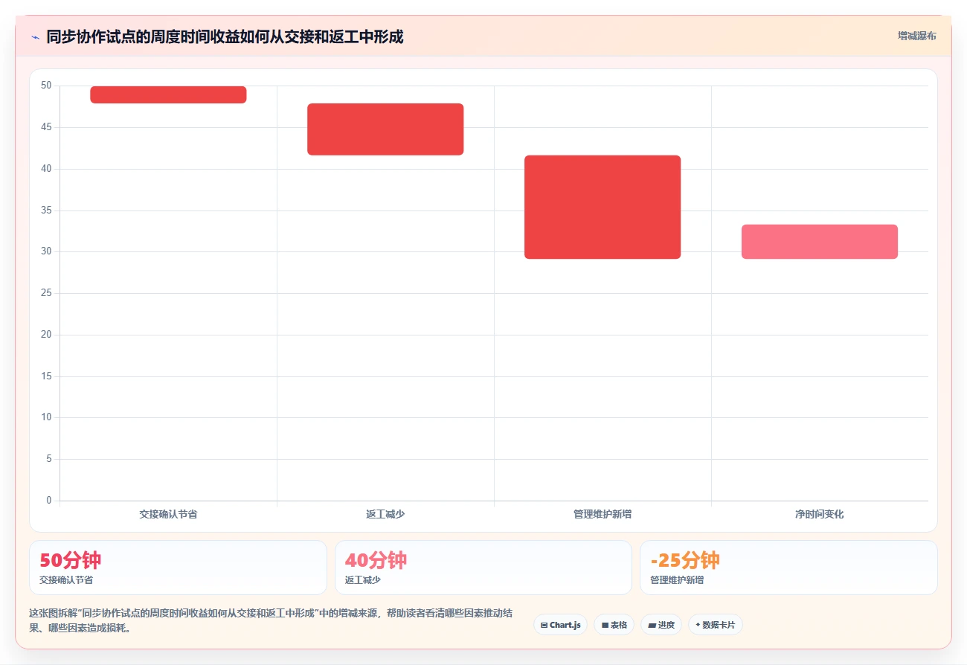967x665 pixels.
Task: Click x-axis label 净时间变化
Action: pos(820,514)
